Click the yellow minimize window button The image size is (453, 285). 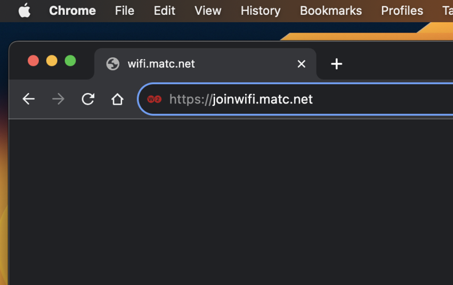click(x=52, y=61)
